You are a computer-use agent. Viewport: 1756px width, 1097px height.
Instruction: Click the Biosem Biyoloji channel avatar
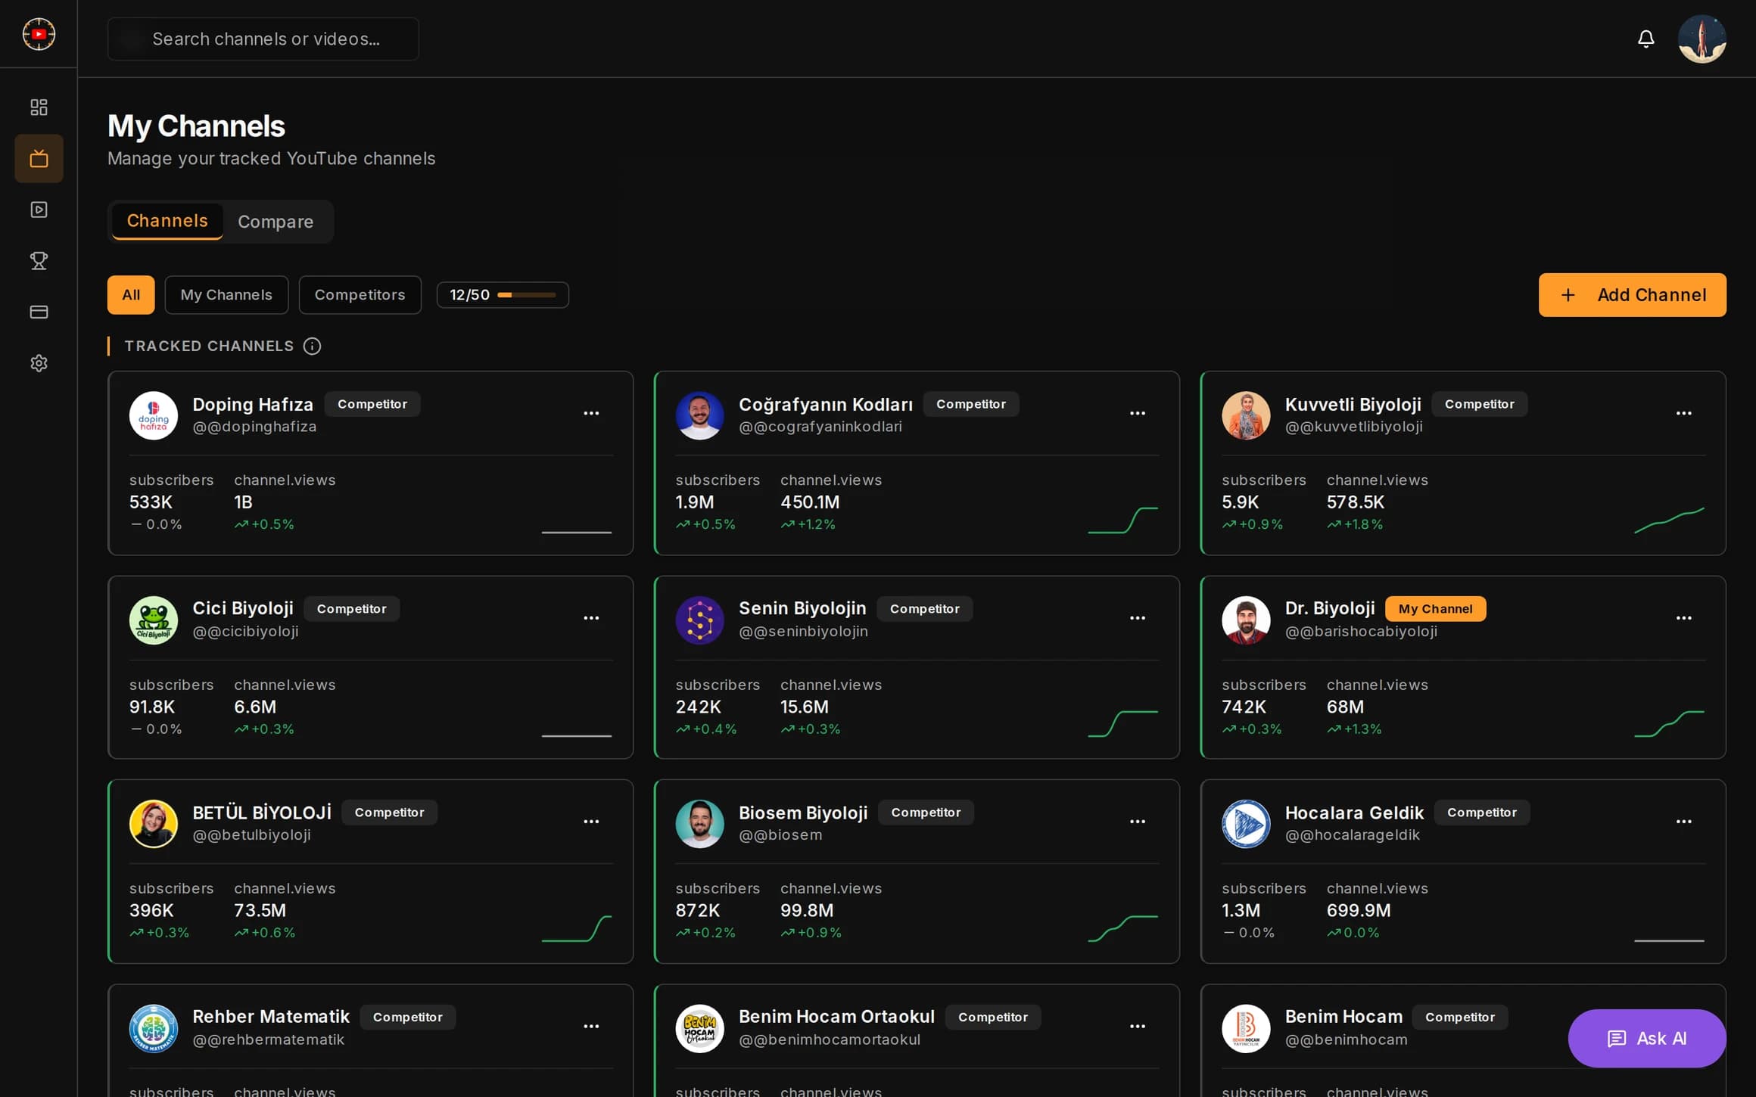[699, 824]
